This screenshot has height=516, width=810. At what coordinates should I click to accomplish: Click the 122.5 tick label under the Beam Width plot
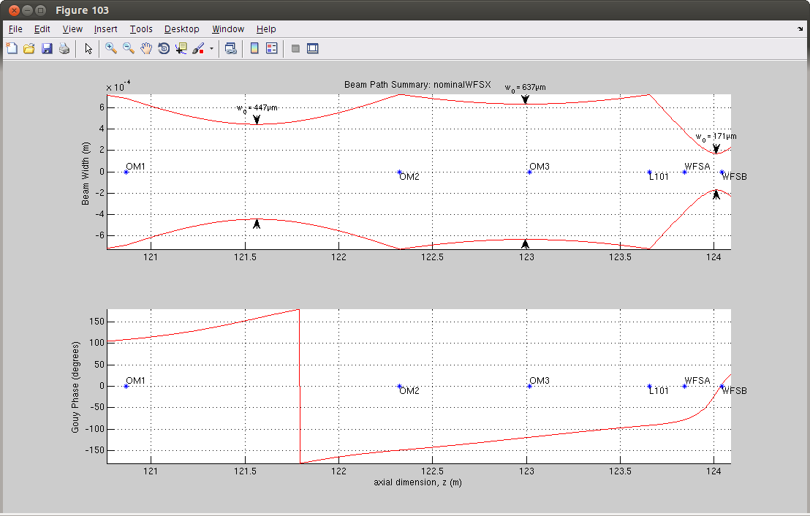[x=432, y=257]
